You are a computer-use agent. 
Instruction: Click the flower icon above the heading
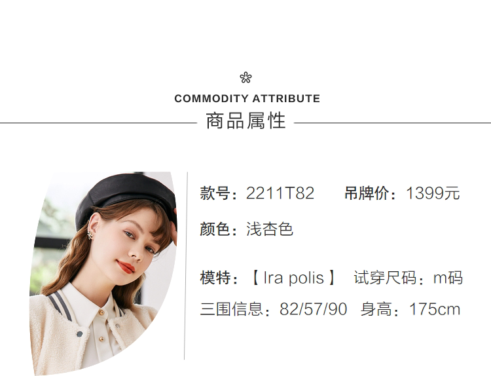pyautogui.click(x=245, y=78)
